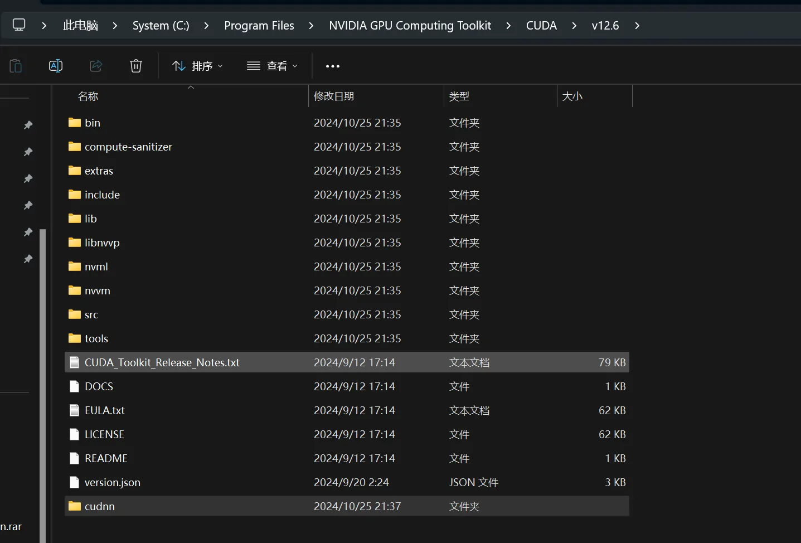Screen dimensions: 801x543
Task: Click the version.json file icon
Action: (74, 482)
